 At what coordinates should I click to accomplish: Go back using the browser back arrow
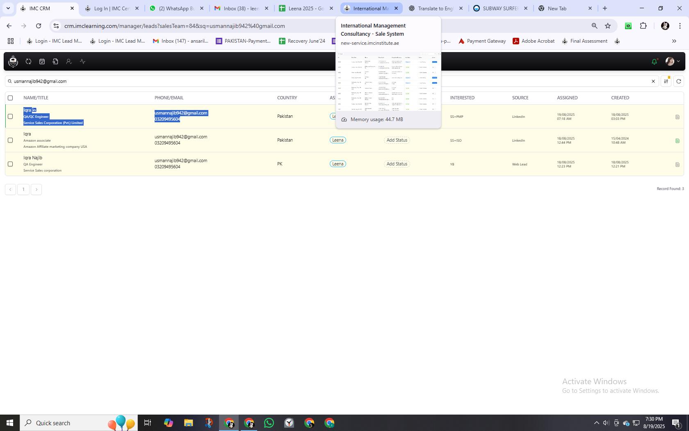(x=9, y=26)
